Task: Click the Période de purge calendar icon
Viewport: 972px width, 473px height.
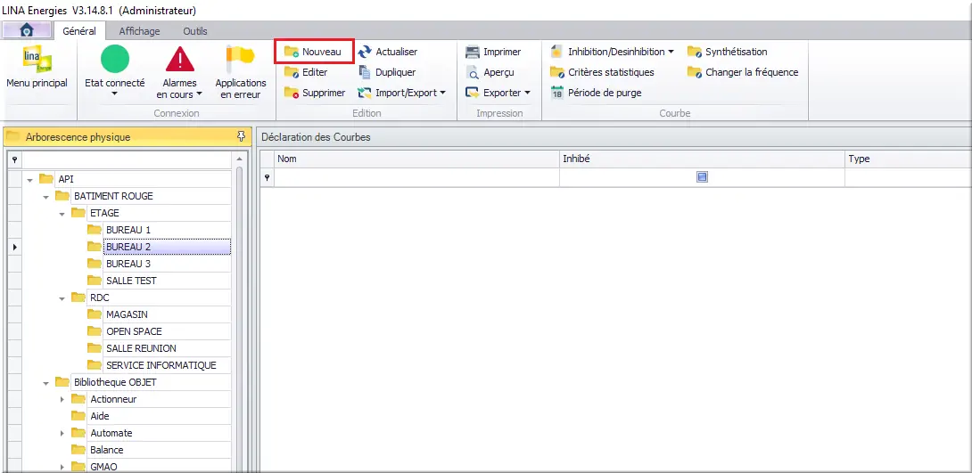Action: pyautogui.click(x=556, y=93)
